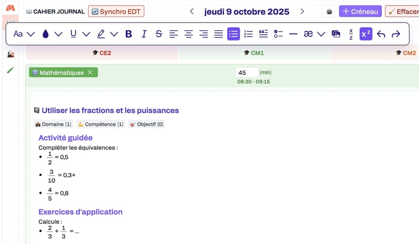Click the bulleted list icon

[x=233, y=34]
